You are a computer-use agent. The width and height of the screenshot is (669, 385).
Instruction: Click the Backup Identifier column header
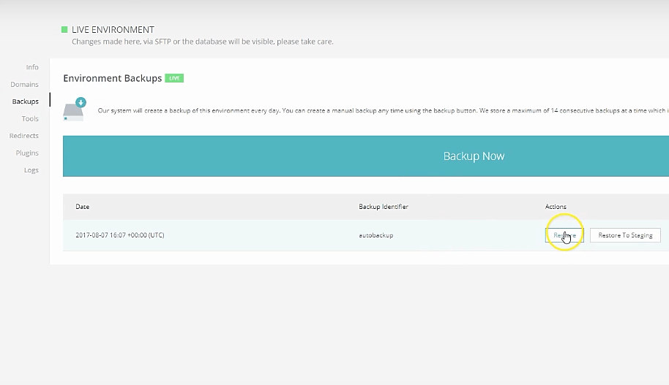[x=383, y=207]
